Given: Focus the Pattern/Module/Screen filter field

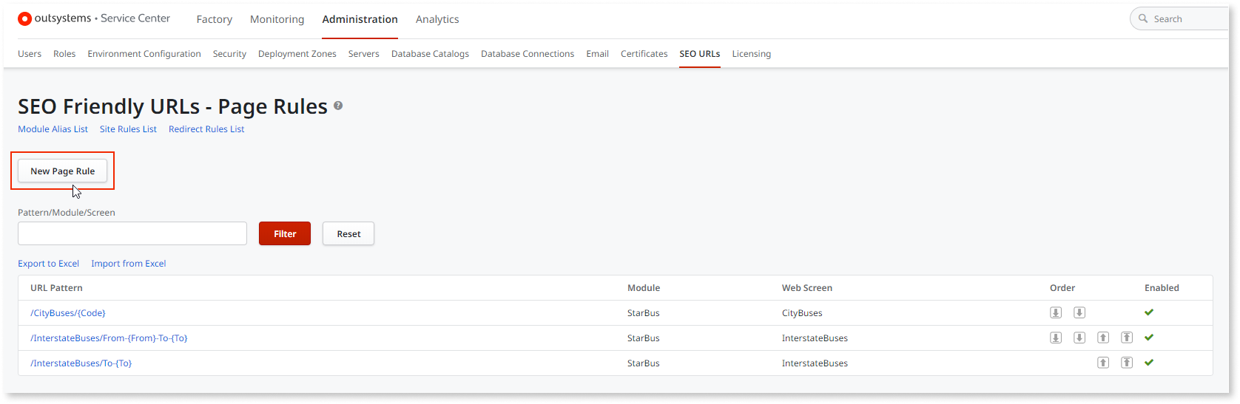Looking at the screenshot, I should 132,233.
